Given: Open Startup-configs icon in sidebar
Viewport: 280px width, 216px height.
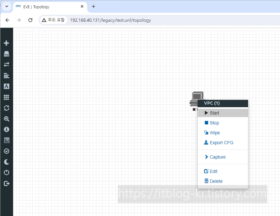Looking at the screenshot, I should [6, 76].
